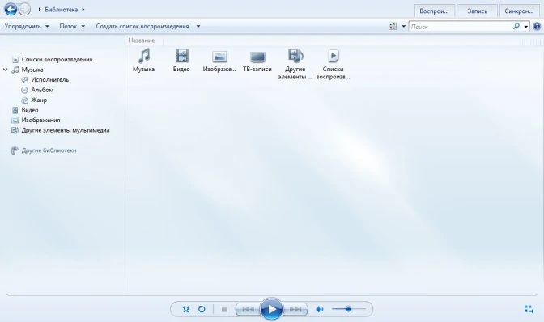Screen dimensions: 544x322
Task: Open the Другие элементы library icon
Action: click(295, 65)
